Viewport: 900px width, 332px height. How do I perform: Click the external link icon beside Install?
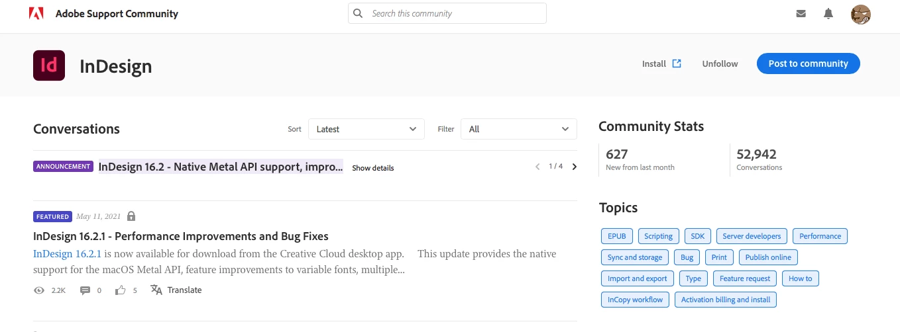click(677, 63)
